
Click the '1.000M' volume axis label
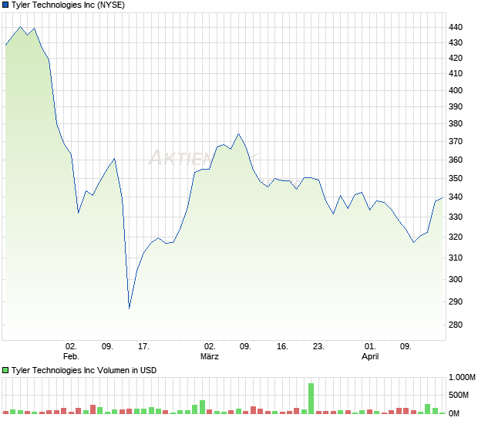[x=462, y=377]
